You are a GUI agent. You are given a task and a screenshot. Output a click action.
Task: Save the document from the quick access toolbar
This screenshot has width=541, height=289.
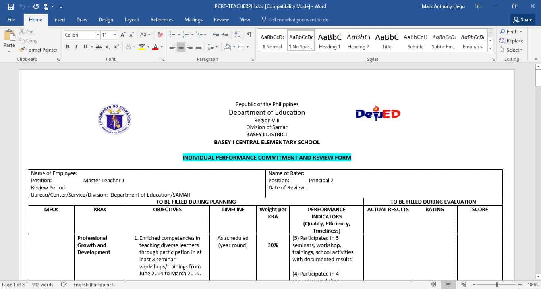[11, 6]
